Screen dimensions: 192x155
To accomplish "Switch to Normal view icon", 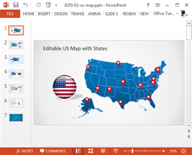I will (x=78, y=151).
